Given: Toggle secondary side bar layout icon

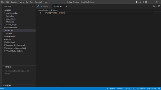Looking at the screenshot, I should click(x=143, y=2).
